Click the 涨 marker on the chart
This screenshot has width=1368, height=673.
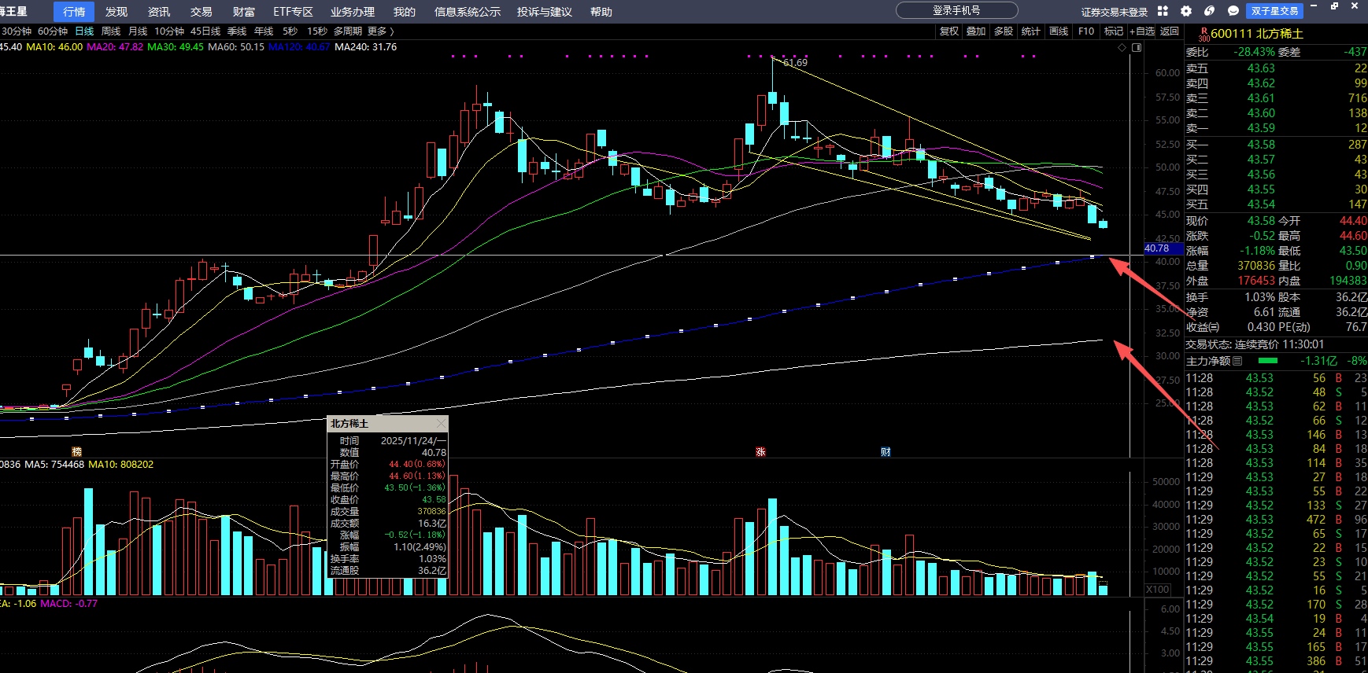coord(760,452)
